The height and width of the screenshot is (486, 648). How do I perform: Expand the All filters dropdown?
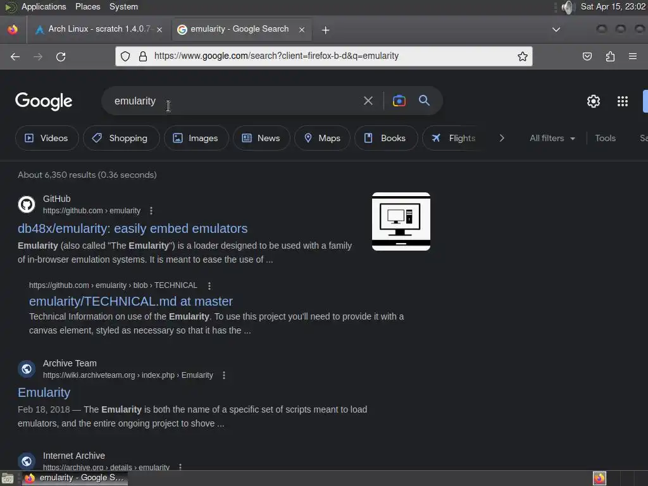(x=552, y=139)
